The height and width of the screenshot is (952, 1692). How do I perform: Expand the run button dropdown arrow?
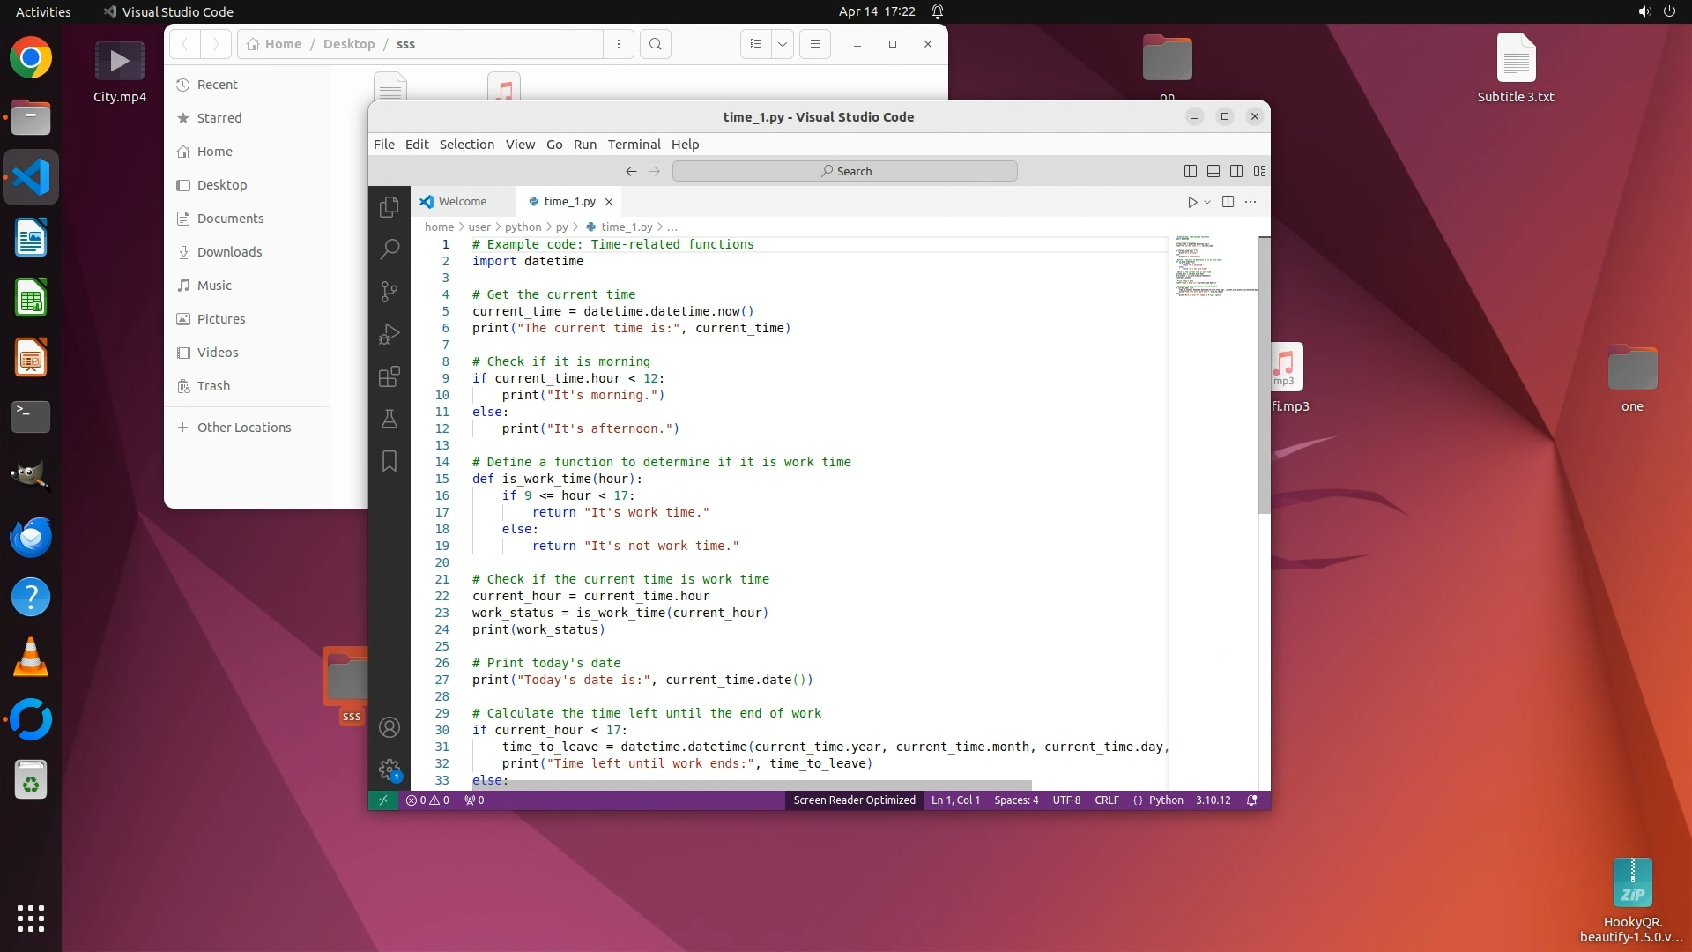(1207, 202)
